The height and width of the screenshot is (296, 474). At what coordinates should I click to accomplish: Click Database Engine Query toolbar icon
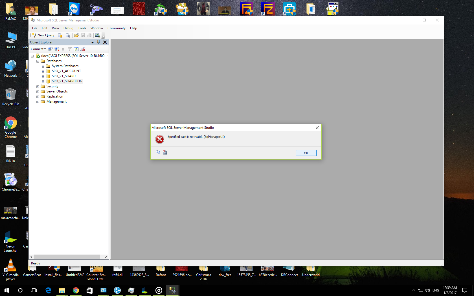[60, 35]
